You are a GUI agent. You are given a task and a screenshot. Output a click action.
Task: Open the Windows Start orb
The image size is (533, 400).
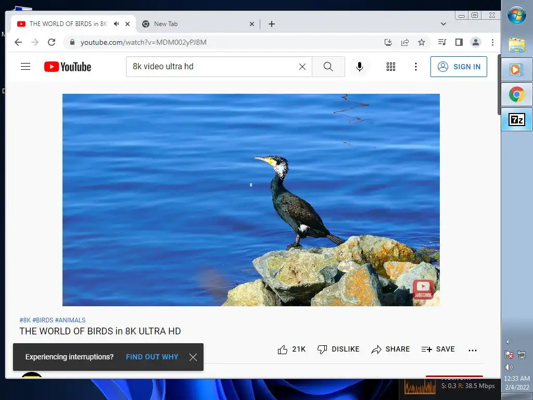point(517,14)
